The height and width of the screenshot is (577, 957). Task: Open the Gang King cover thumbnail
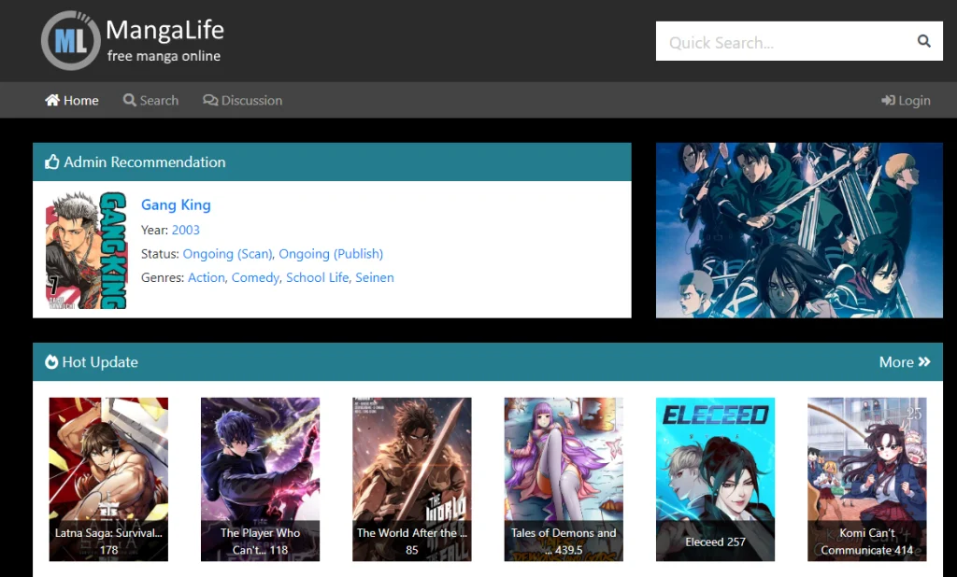pos(86,249)
